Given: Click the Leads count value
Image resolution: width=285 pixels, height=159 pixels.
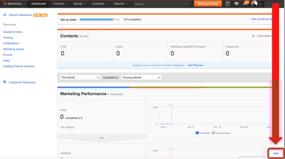Looking at the screenshot, I should [118, 53].
